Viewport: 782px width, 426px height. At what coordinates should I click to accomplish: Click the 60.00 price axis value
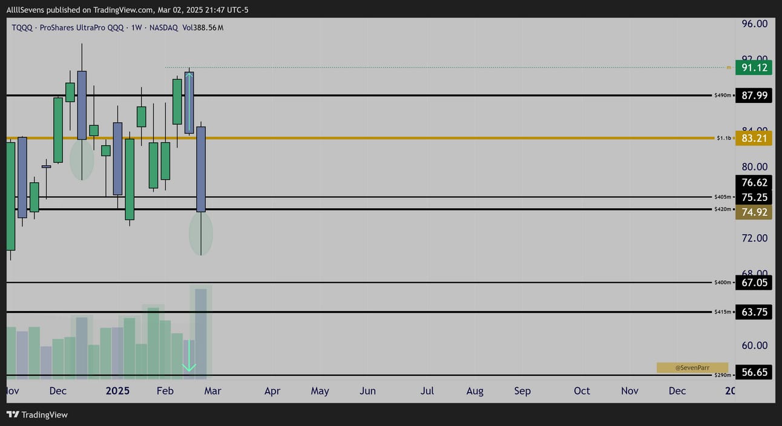click(754, 345)
